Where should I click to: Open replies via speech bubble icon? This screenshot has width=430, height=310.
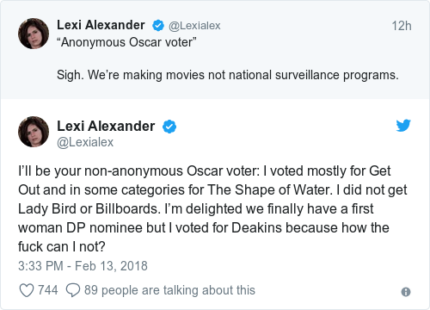click(x=73, y=290)
